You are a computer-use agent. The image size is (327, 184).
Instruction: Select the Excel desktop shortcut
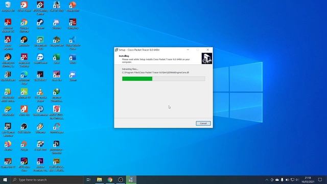[57, 59]
